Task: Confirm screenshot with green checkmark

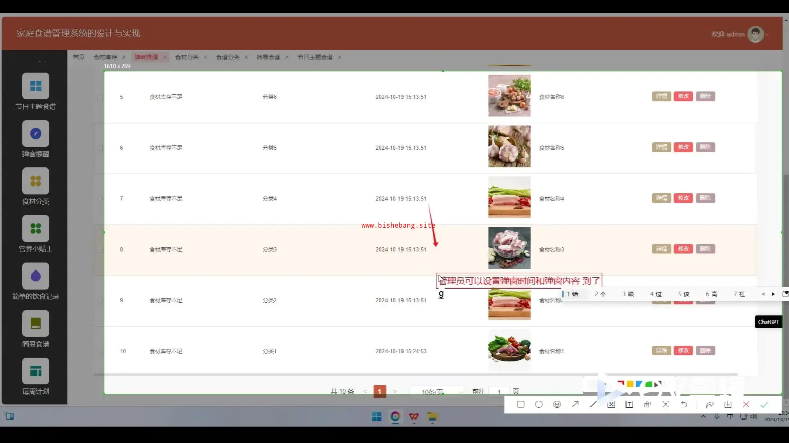Action: click(x=764, y=404)
